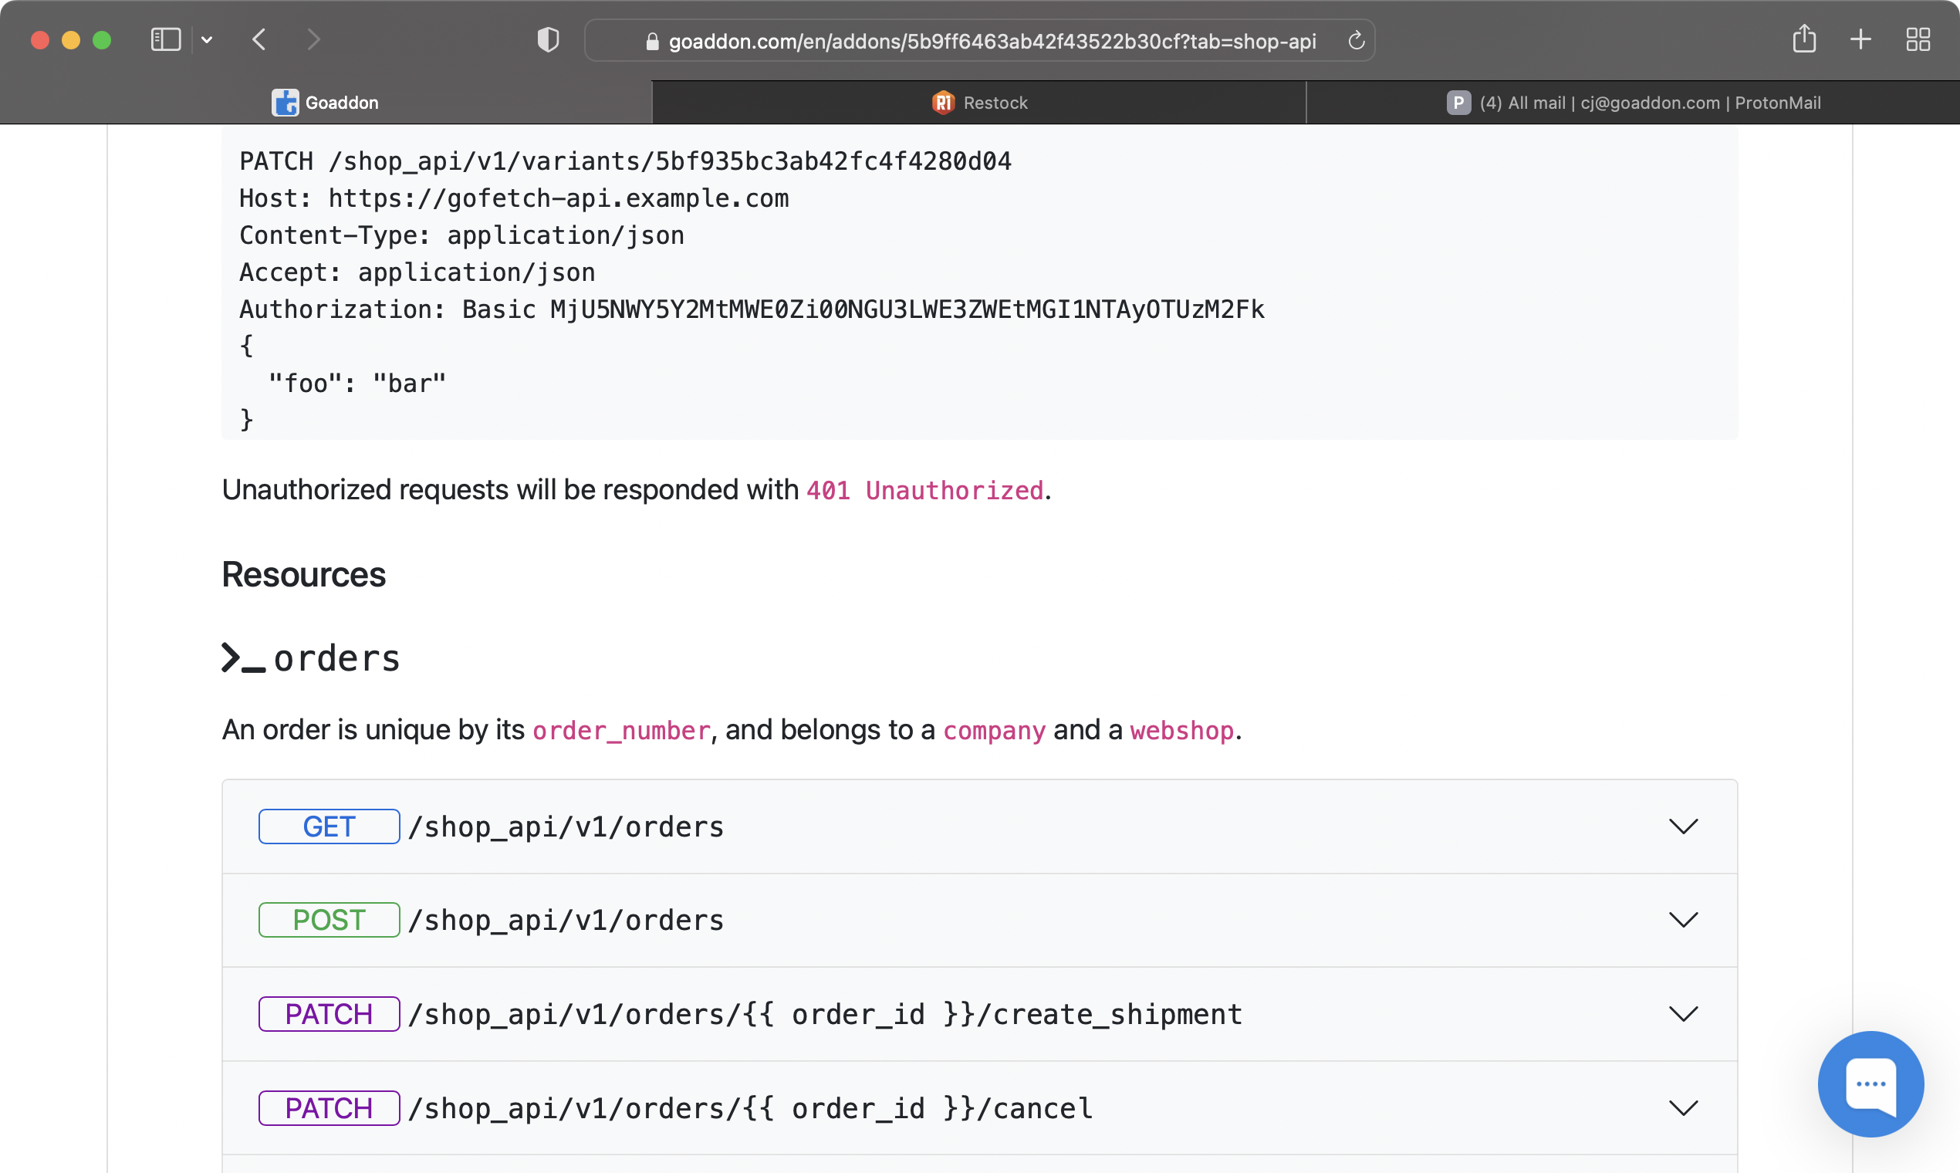Click the POST method badge
The height and width of the screenshot is (1173, 1960).
329,920
